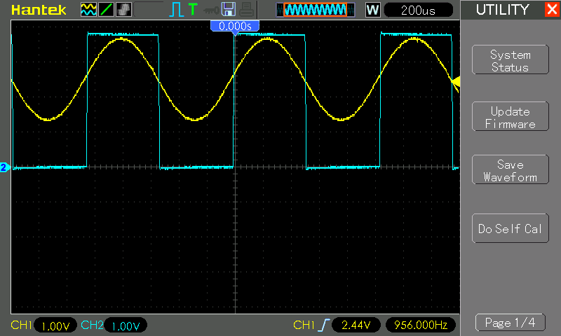Click CH2 1.00V scale readout
Viewport: 561px width, 336px height.
[x=126, y=325]
